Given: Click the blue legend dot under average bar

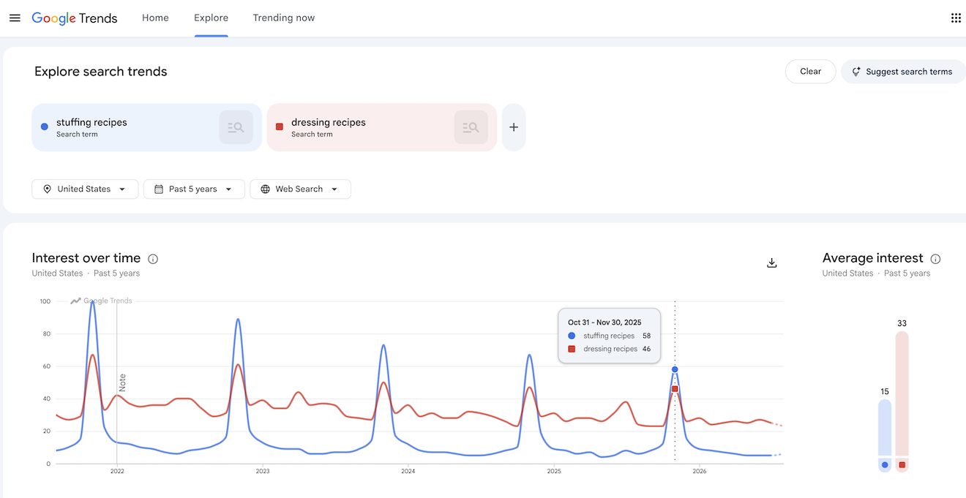Looking at the screenshot, I should [885, 464].
